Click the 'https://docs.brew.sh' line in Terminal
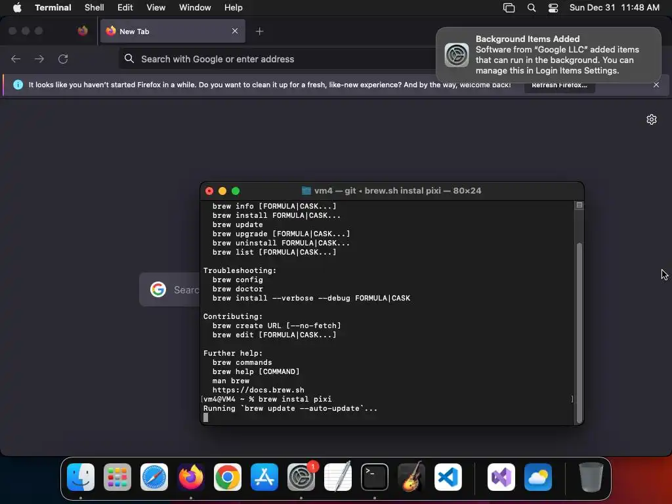 coord(259,390)
